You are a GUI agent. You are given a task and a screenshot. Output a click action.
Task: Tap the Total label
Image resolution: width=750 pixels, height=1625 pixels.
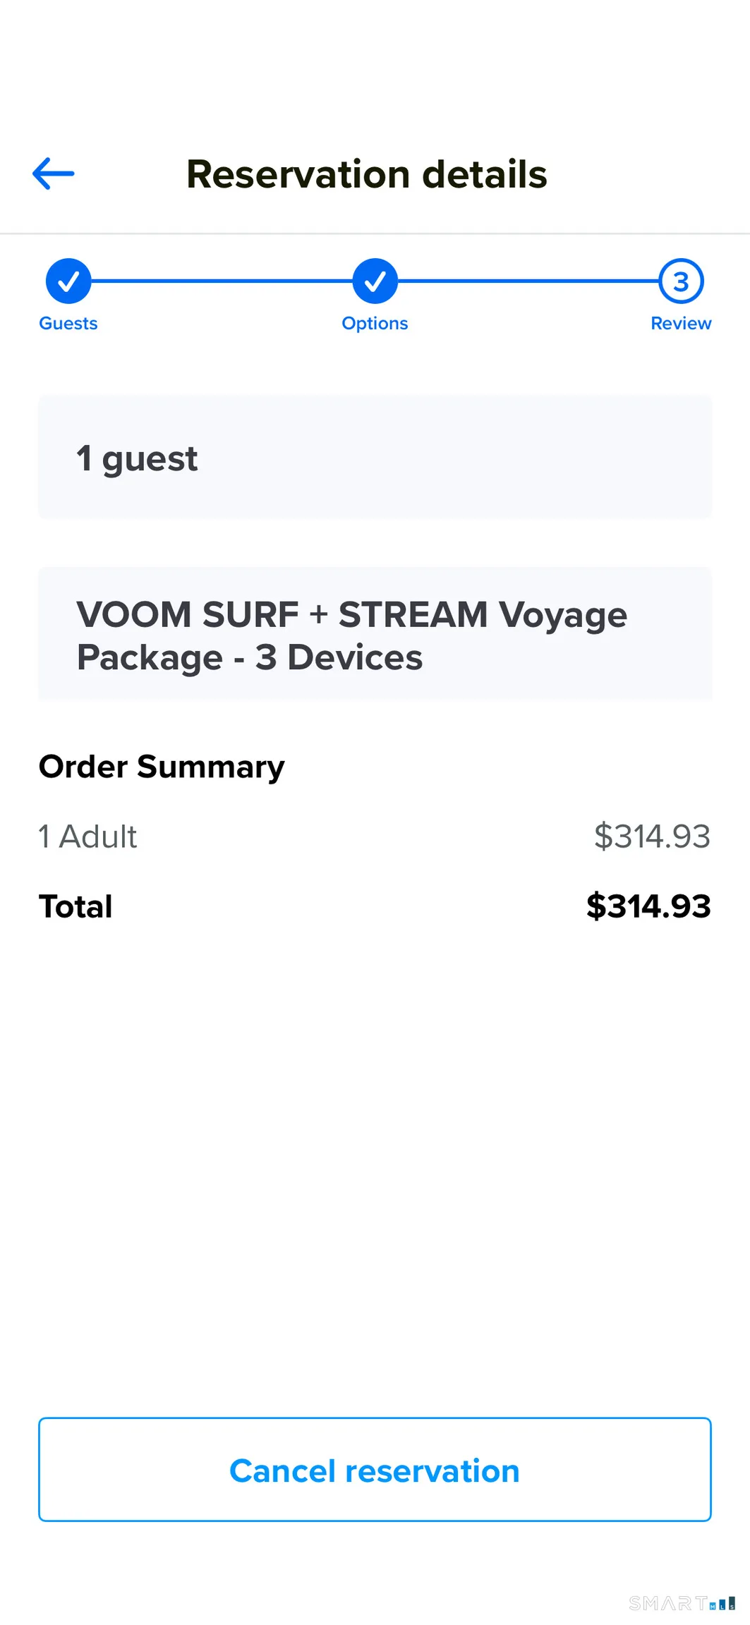pos(75,906)
